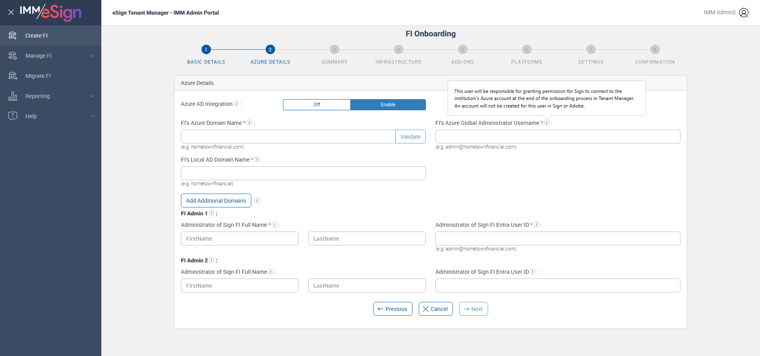Click info icon beside FI's Azure Domain Name
Screen dimensions: 760x356
pyautogui.click(x=249, y=122)
